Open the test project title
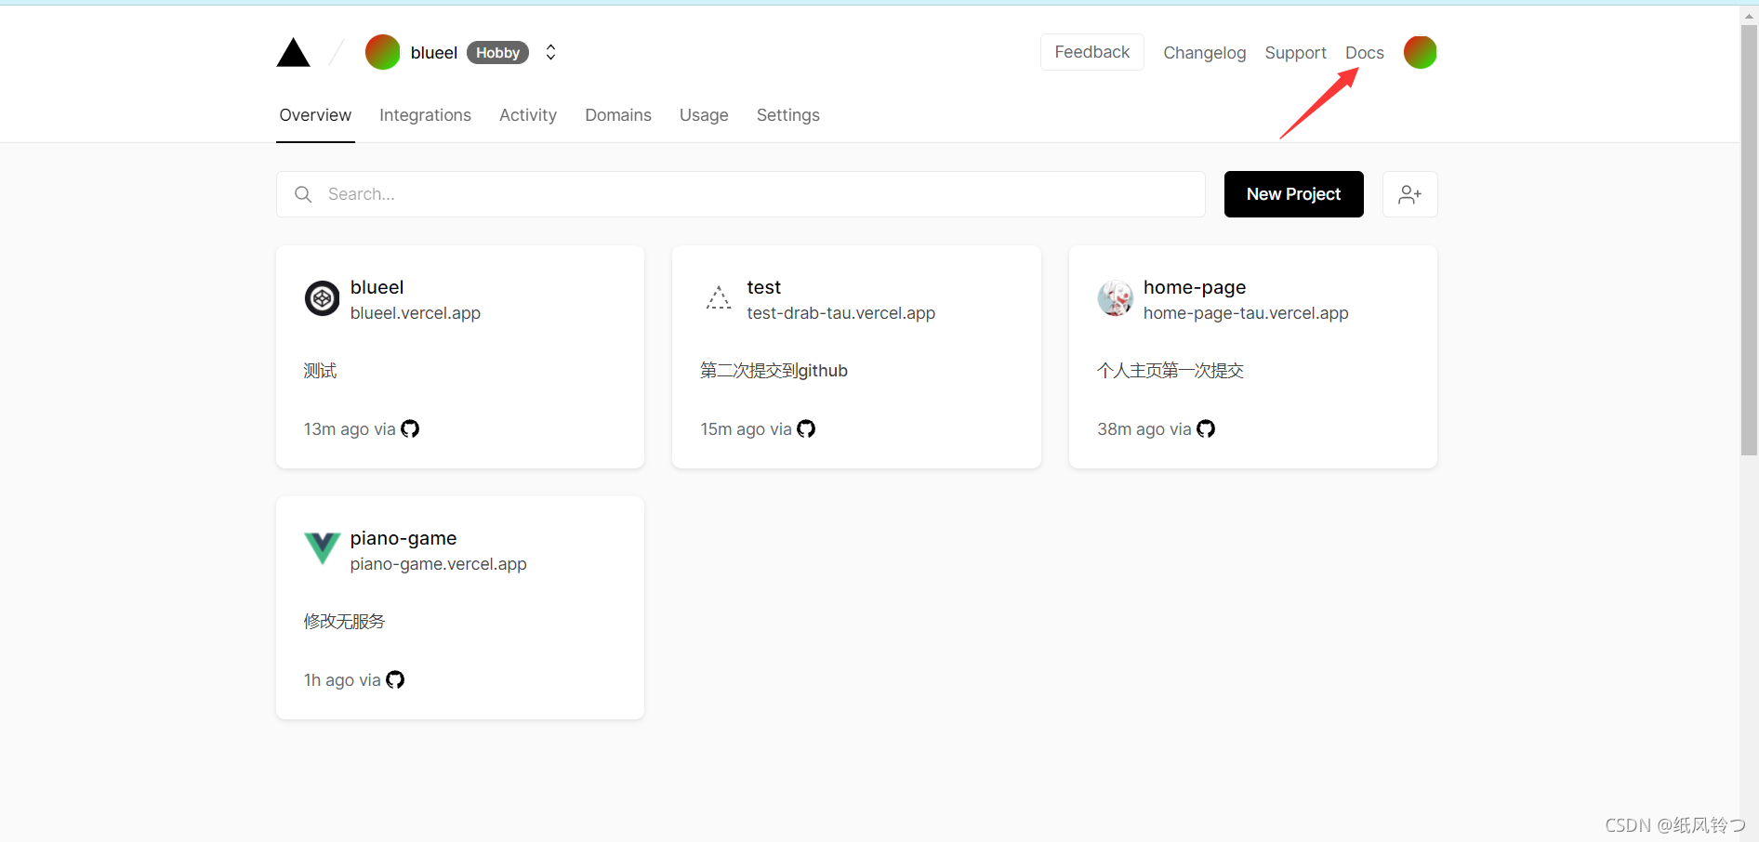This screenshot has width=1759, height=842. point(763,287)
